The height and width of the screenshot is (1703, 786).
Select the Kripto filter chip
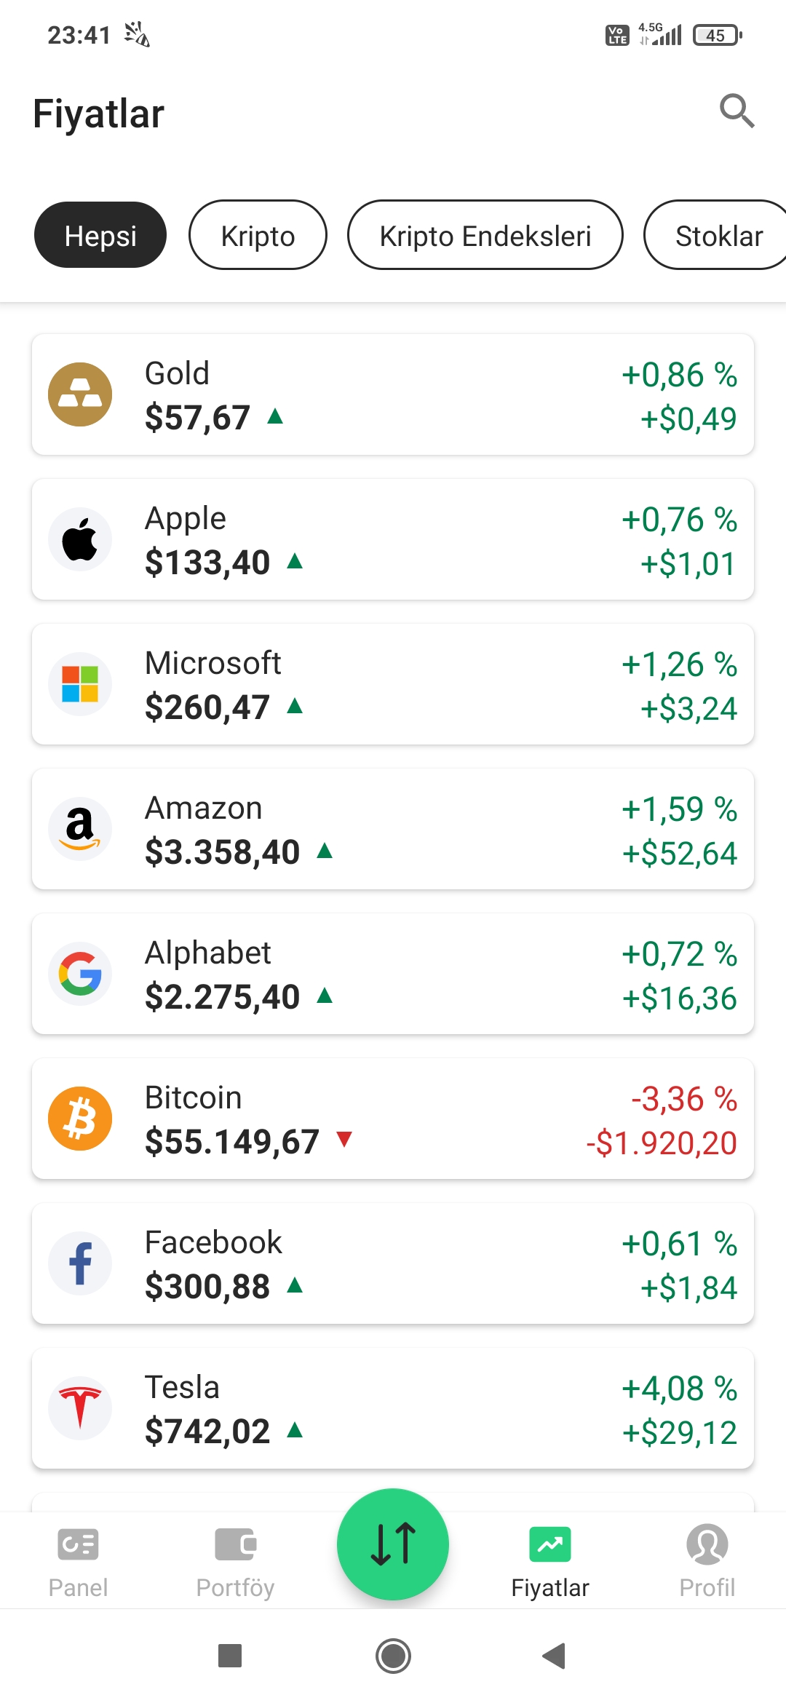coord(258,235)
